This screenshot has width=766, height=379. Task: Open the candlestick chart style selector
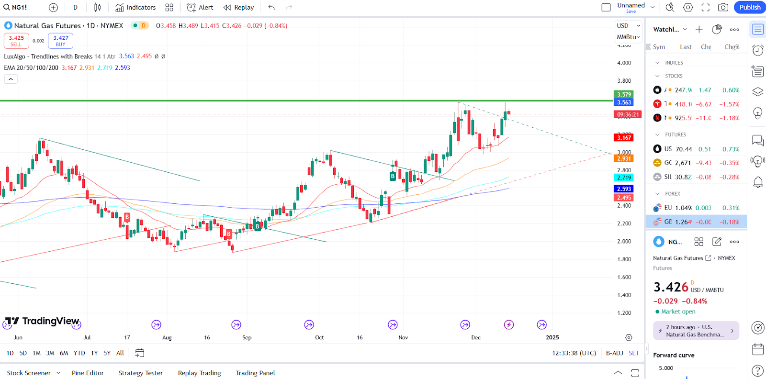click(98, 7)
